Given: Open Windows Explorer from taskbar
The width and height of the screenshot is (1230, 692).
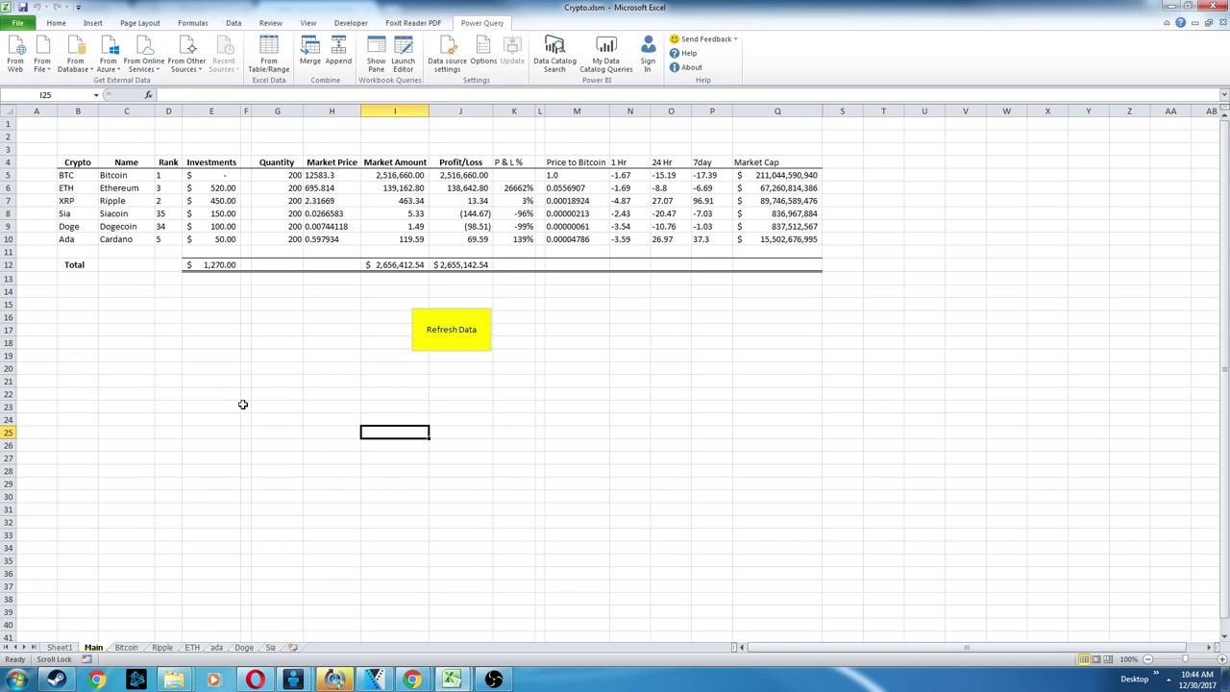Looking at the screenshot, I should click(x=174, y=680).
